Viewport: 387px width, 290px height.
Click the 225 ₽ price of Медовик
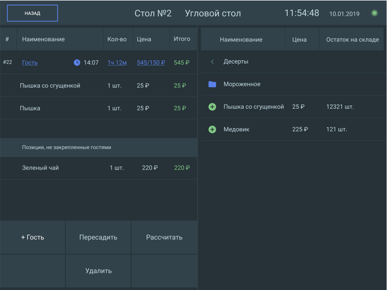click(x=300, y=129)
